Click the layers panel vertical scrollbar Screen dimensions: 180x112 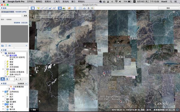pos(27,102)
